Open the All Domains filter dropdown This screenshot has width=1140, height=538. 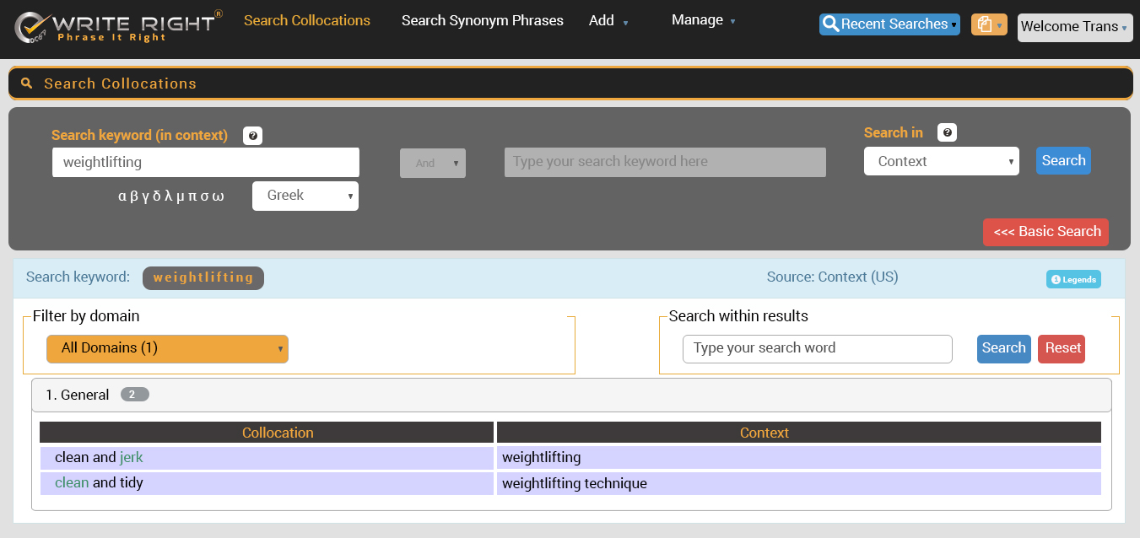(167, 348)
